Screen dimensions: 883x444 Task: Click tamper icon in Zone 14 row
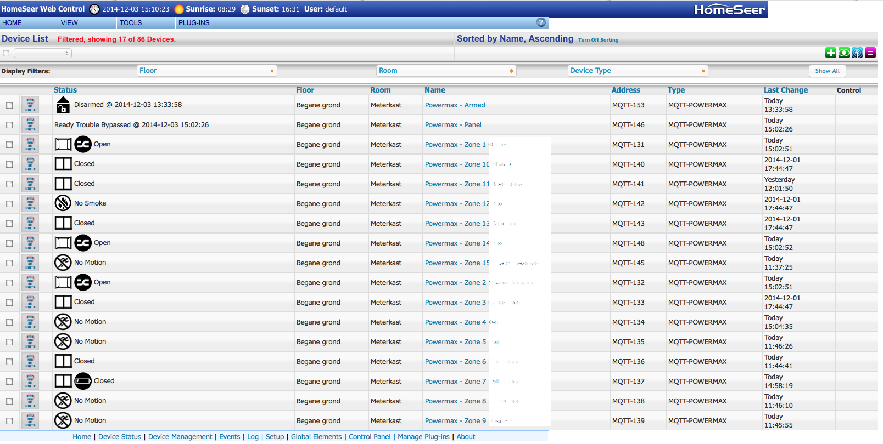(83, 243)
